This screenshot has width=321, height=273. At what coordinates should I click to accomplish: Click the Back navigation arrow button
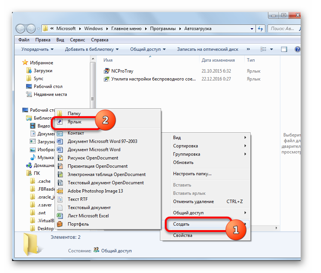pyautogui.click(x=21, y=29)
